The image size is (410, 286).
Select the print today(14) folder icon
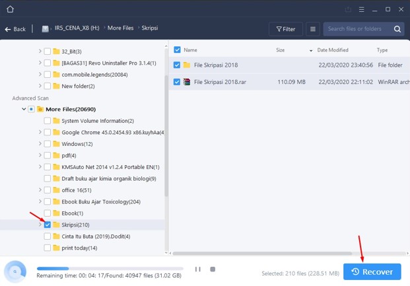56,248
